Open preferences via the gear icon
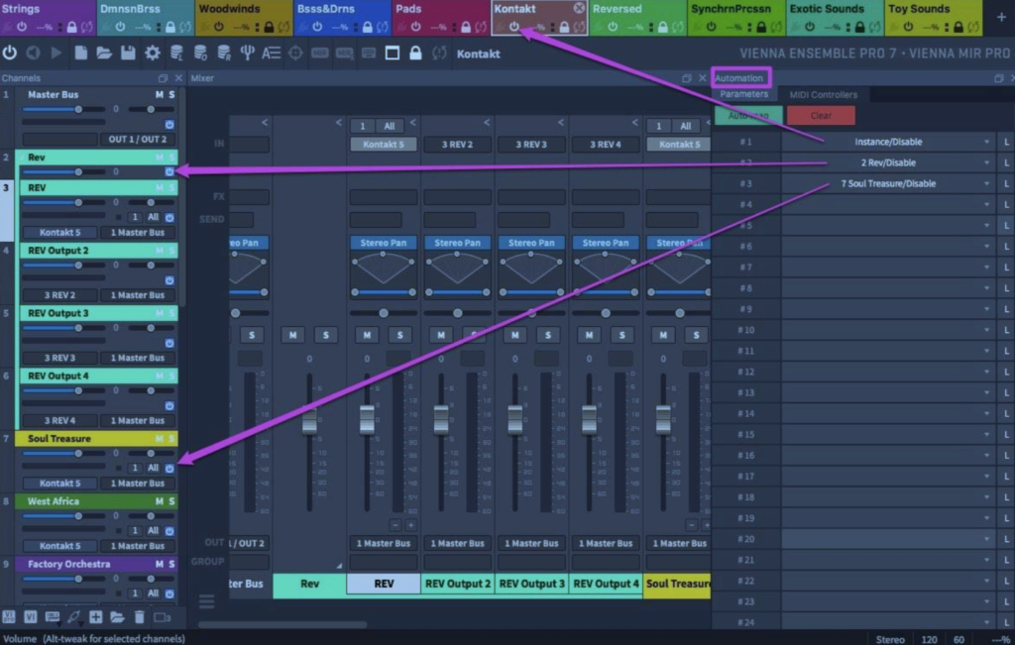Image resolution: width=1015 pixels, height=645 pixels. pyautogui.click(x=152, y=54)
